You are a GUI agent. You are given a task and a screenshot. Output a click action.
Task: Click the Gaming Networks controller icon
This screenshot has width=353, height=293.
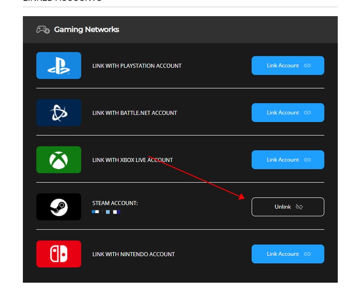[43, 30]
